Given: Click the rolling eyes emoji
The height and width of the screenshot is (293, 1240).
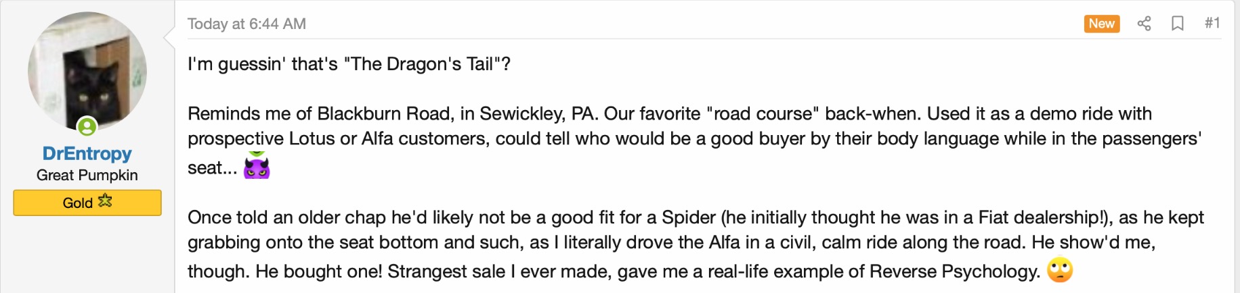Looking at the screenshot, I should coord(1060,271).
